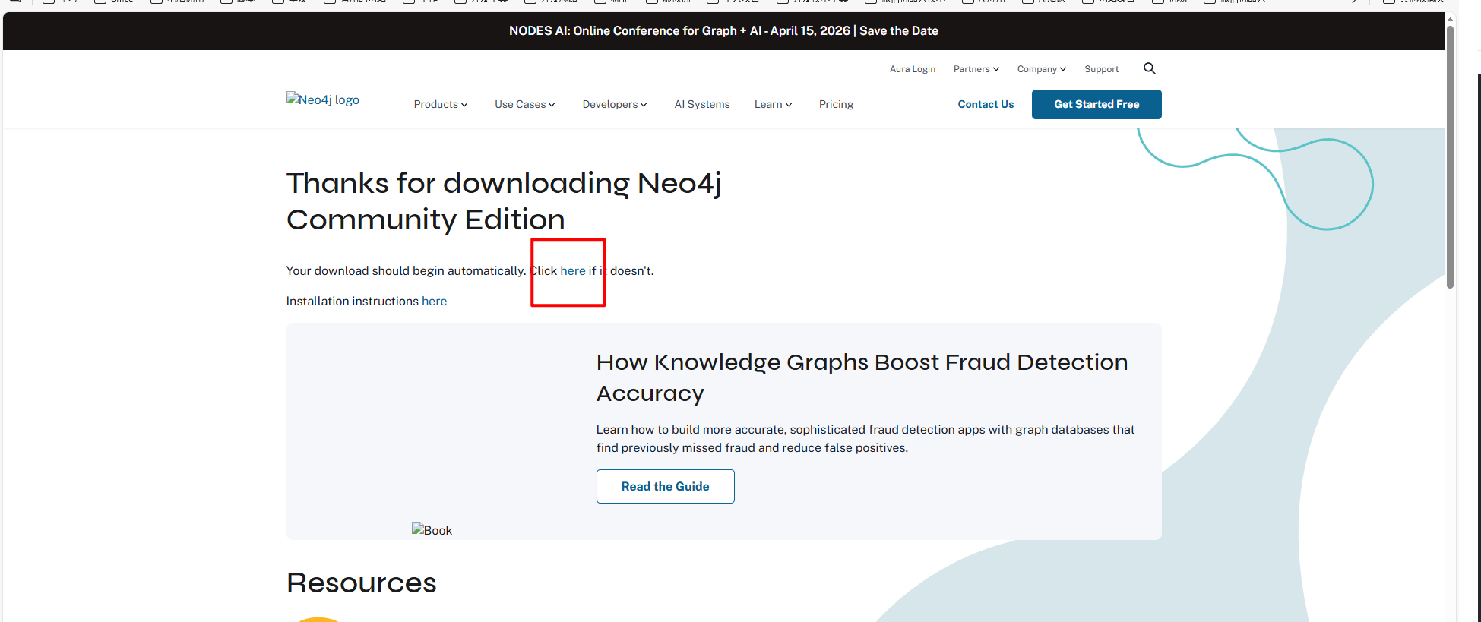Open the Save the Date link
Image resolution: width=1481 pixels, height=622 pixels.
pos(899,30)
